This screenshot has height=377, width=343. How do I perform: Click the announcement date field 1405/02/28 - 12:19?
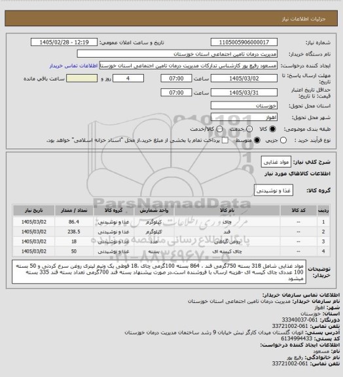pyautogui.click(x=64, y=43)
